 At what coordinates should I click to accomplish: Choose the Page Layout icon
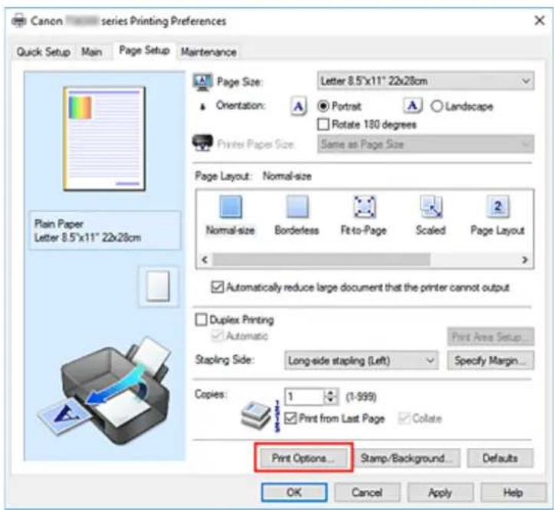tap(497, 206)
